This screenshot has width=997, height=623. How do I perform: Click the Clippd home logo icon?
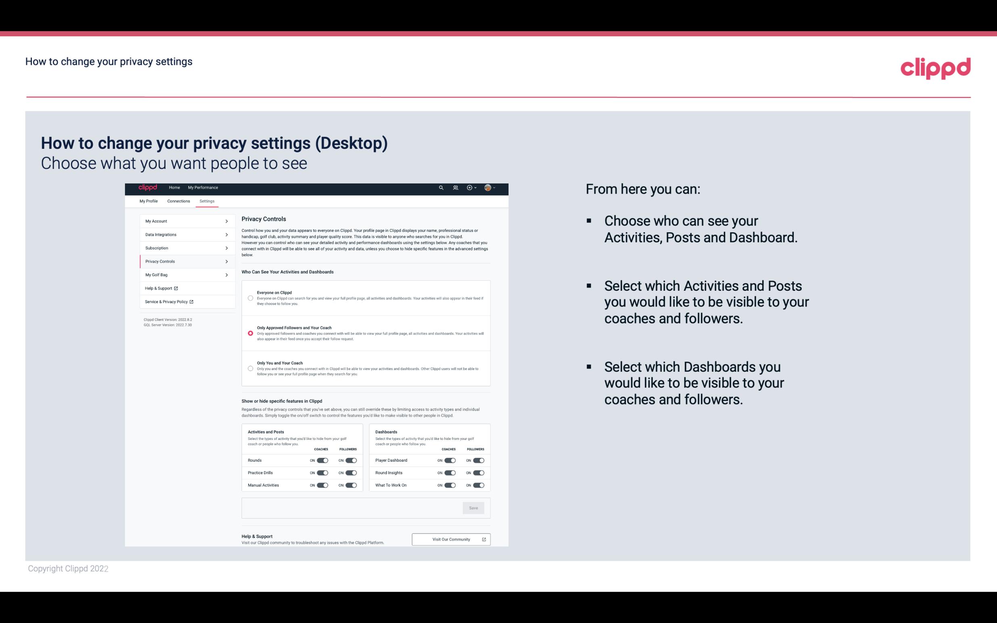pos(147,188)
